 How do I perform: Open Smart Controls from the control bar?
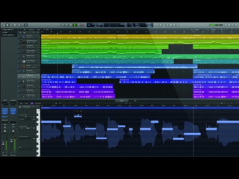[x=19, y=25]
